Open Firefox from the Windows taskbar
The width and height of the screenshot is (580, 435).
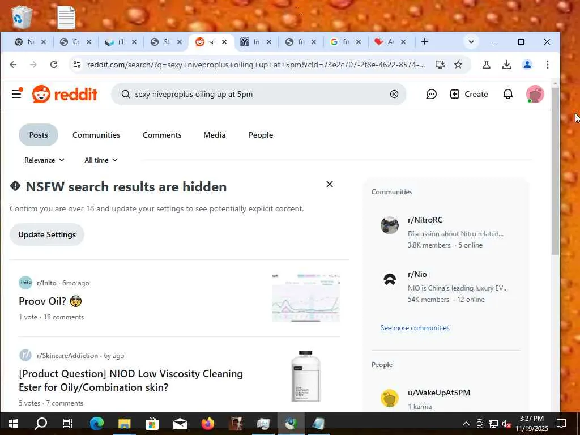(x=207, y=424)
